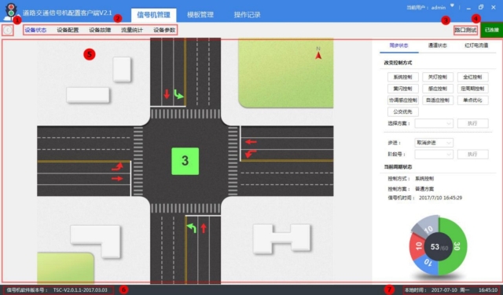Switch to the 通道状态 tab
The width and height of the screenshot is (503, 295).
click(438, 46)
